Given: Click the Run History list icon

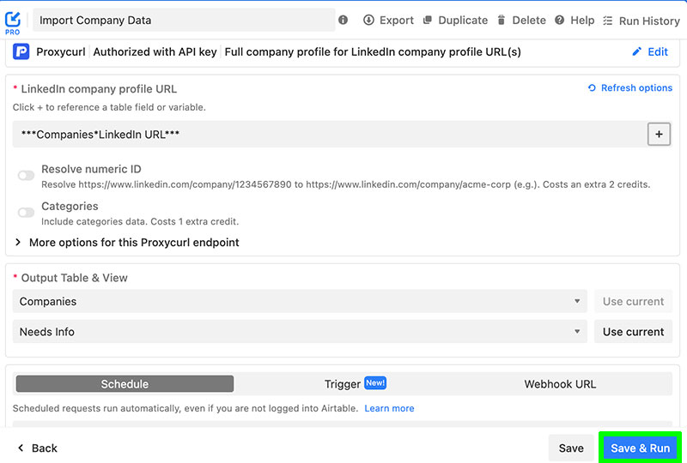Looking at the screenshot, I should point(608,21).
